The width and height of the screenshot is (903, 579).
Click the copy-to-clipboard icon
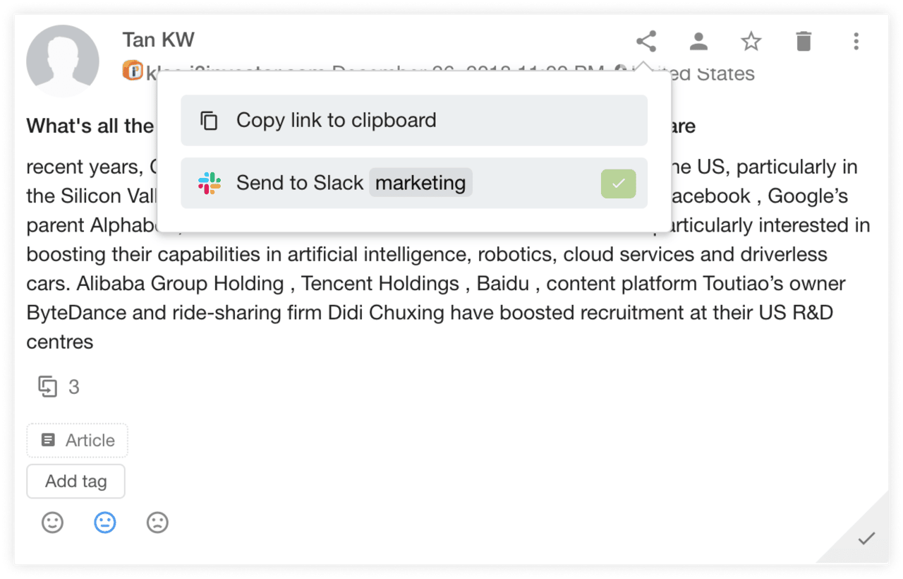point(209,120)
